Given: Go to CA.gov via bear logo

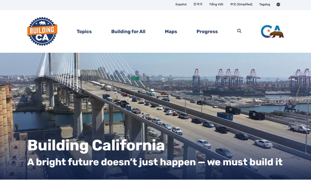Looking at the screenshot, I should pyautogui.click(x=272, y=31).
